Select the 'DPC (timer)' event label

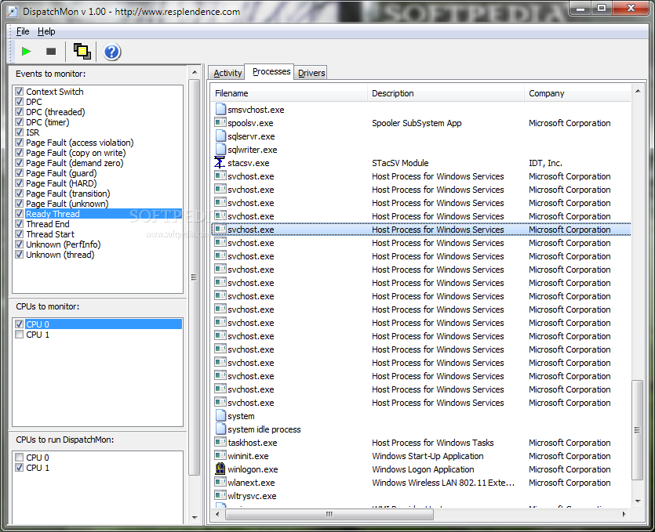(48, 122)
